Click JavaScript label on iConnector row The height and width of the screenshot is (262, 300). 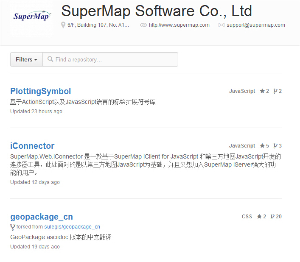click(242, 146)
